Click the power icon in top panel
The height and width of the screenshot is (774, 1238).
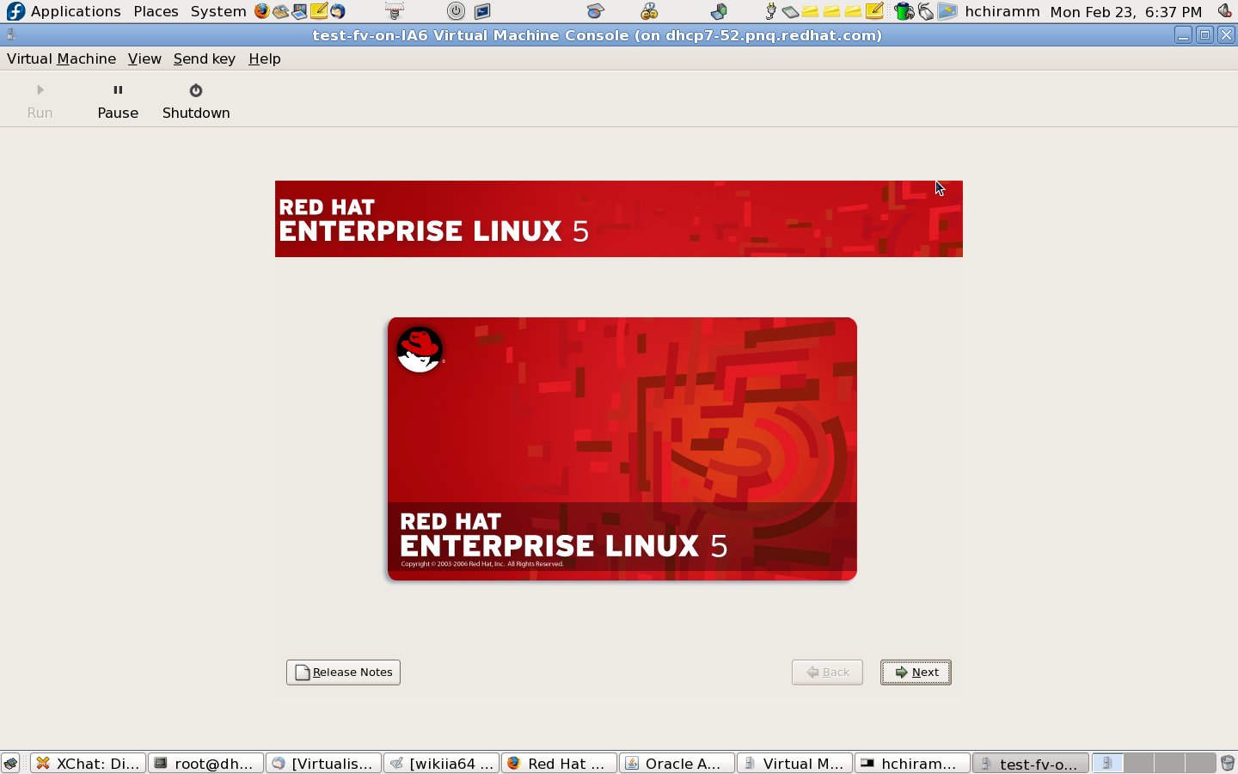coord(456,11)
